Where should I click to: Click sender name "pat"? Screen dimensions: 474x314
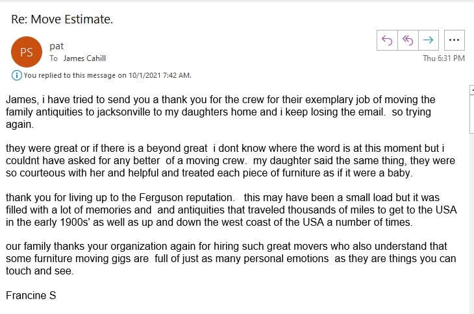coord(56,46)
